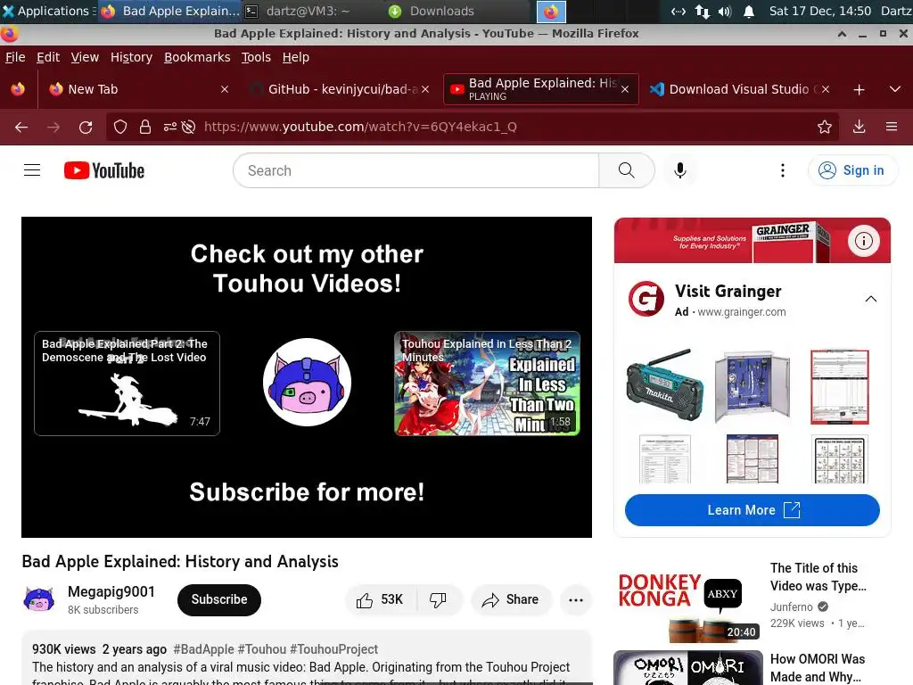Image resolution: width=913 pixels, height=685 pixels.
Task: Click the clock Sat 17 Dec, 14:50
Action: (820, 11)
